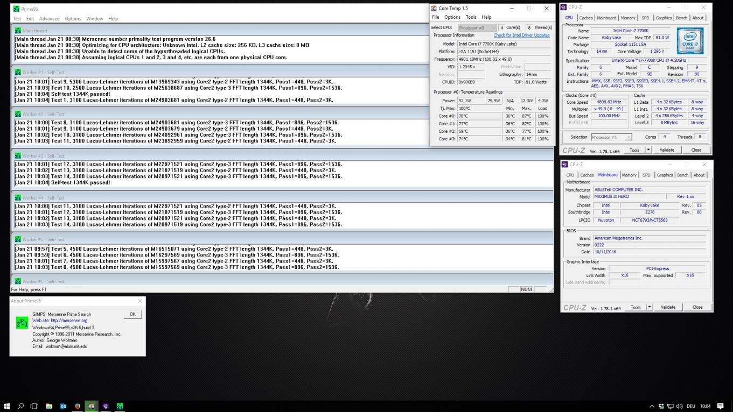The image size is (733, 412).
Task: Click OK in the About Prime95 dialog
Action: pyautogui.click(x=132, y=314)
